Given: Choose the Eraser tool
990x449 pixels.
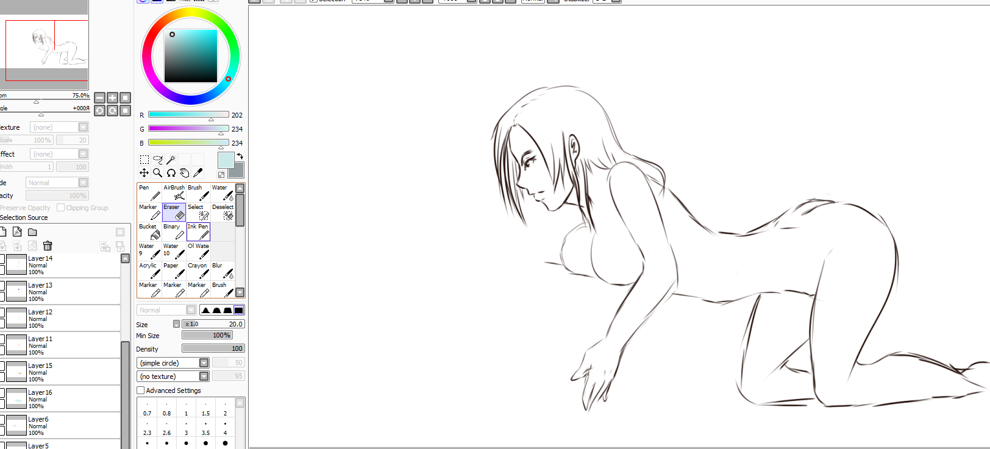Looking at the screenshot, I should coord(174,212).
